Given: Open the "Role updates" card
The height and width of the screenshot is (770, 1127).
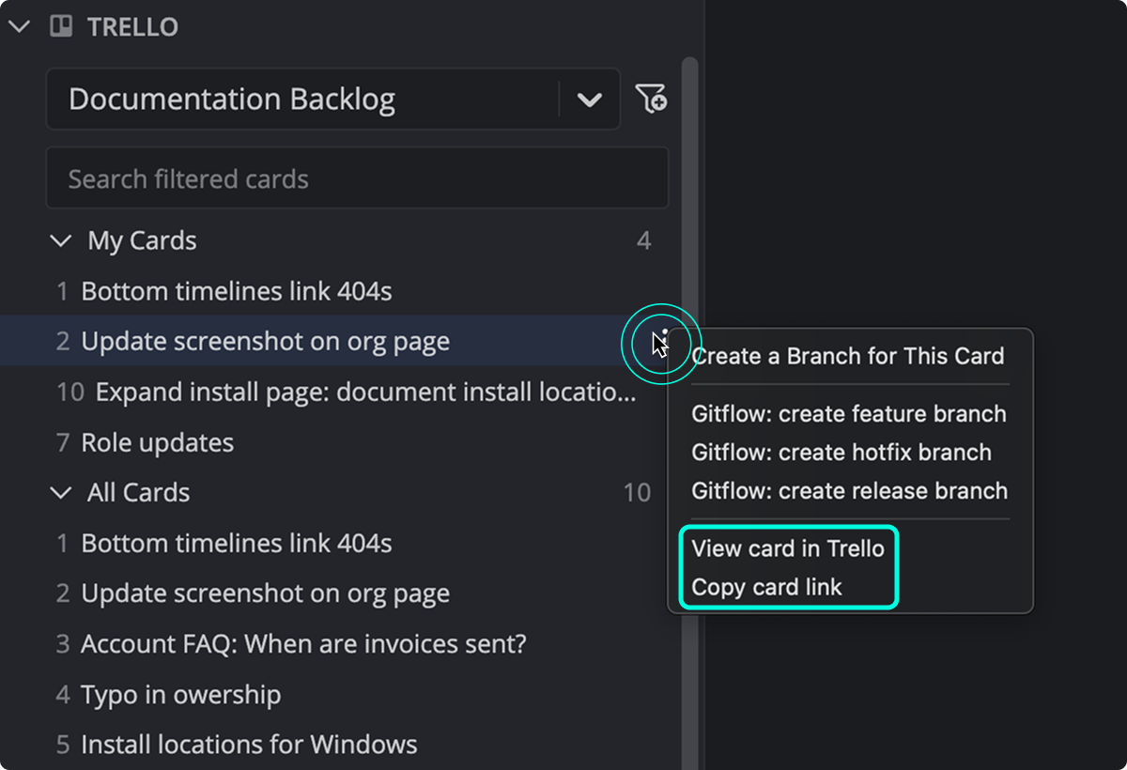Looking at the screenshot, I should point(157,442).
